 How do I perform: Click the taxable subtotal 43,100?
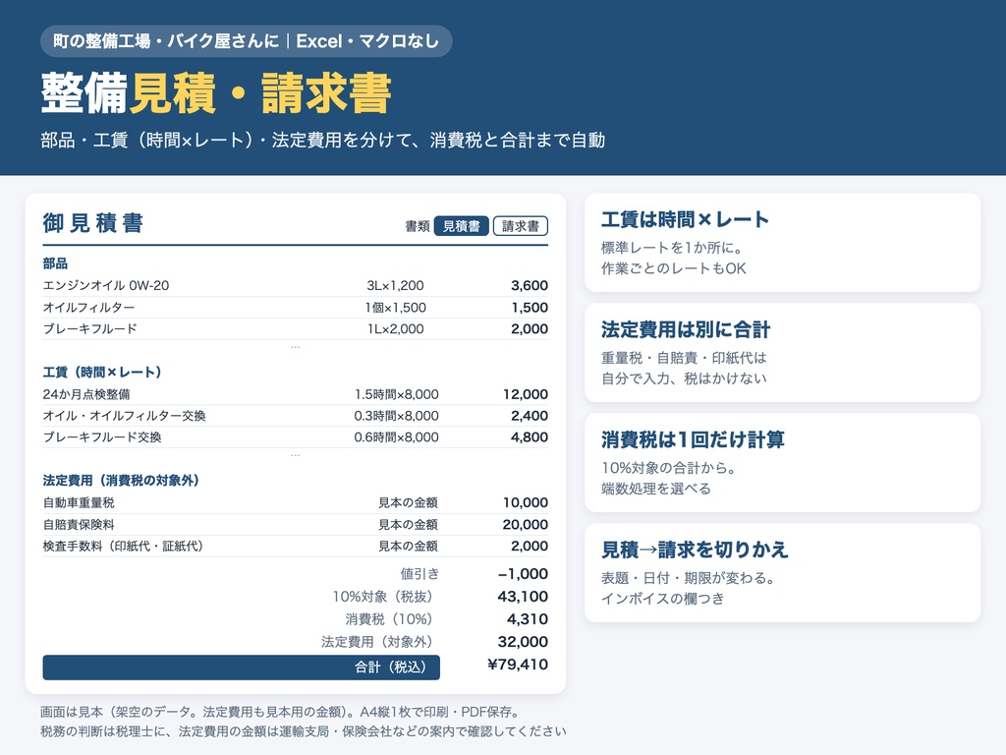coord(523,597)
